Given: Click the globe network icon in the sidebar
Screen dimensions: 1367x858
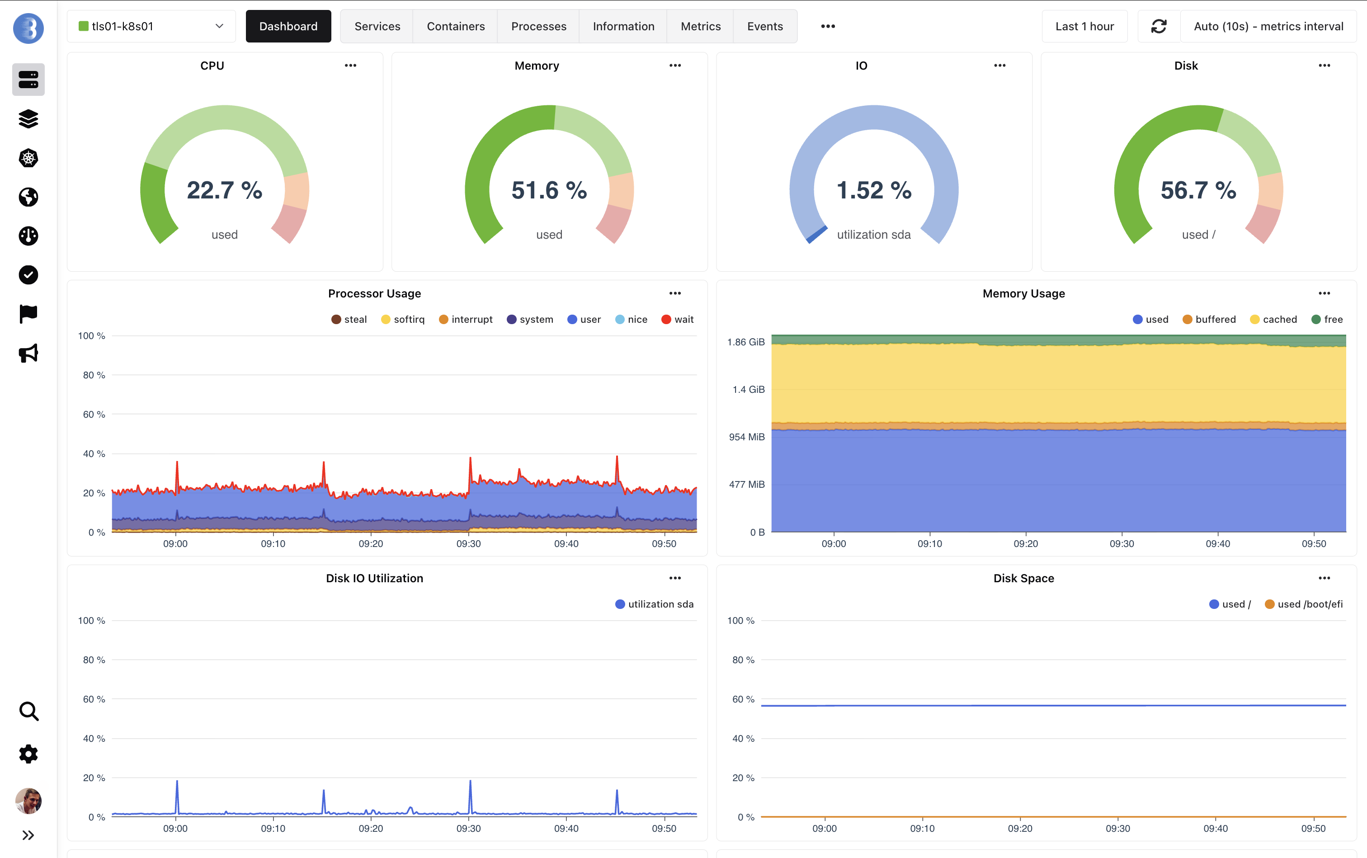Looking at the screenshot, I should coord(28,197).
